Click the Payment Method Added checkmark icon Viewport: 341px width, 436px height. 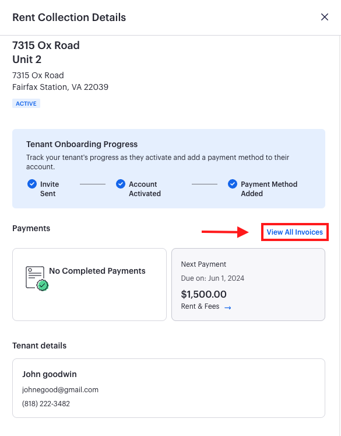pos(233,184)
